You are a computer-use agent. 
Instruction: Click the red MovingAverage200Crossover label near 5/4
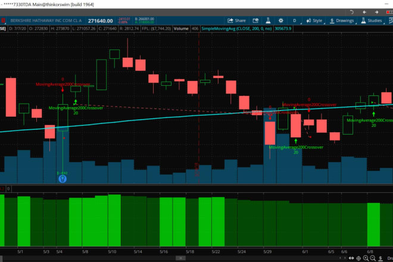tap(63, 84)
